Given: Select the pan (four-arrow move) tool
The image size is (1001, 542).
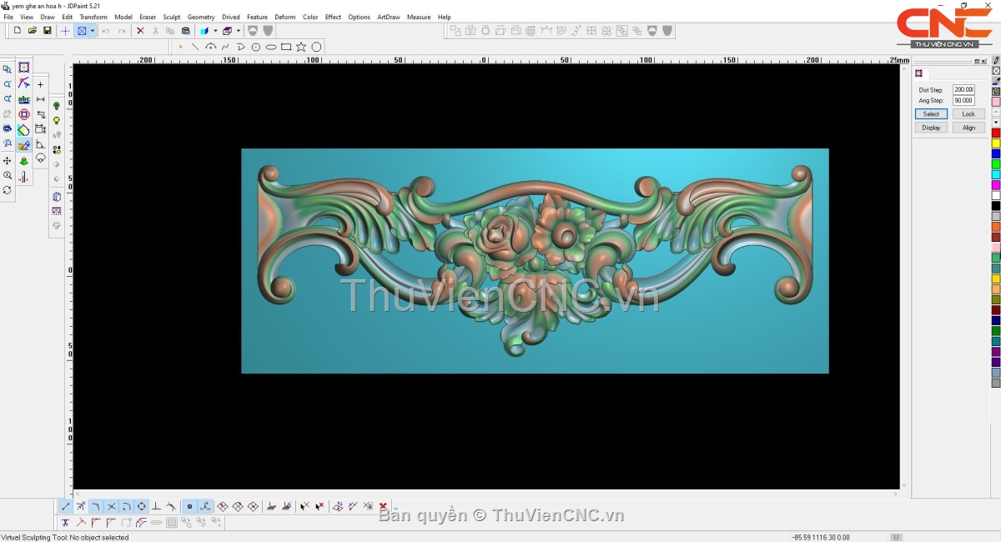Looking at the screenshot, I should coord(8,160).
